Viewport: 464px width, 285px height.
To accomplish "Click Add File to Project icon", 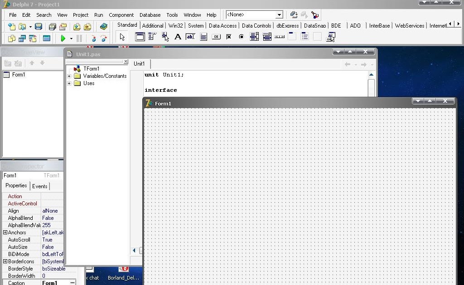I will click(x=77, y=27).
